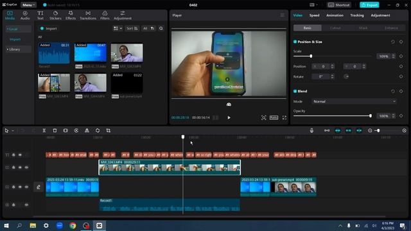Add keyframe for Opacity
This screenshot has height=231, width=411.
pos(401,116)
